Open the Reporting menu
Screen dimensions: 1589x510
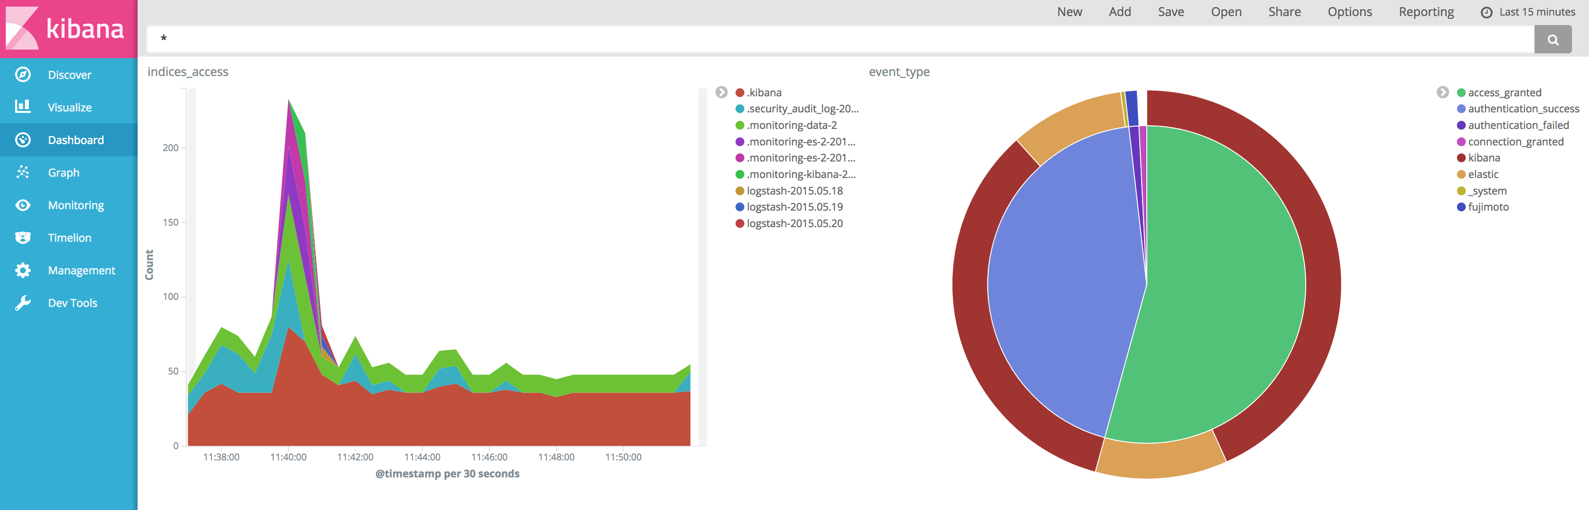coord(1426,12)
